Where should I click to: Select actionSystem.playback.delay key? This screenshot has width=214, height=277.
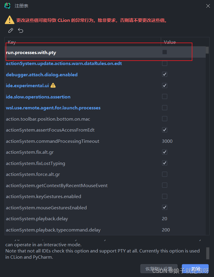coord(37,219)
